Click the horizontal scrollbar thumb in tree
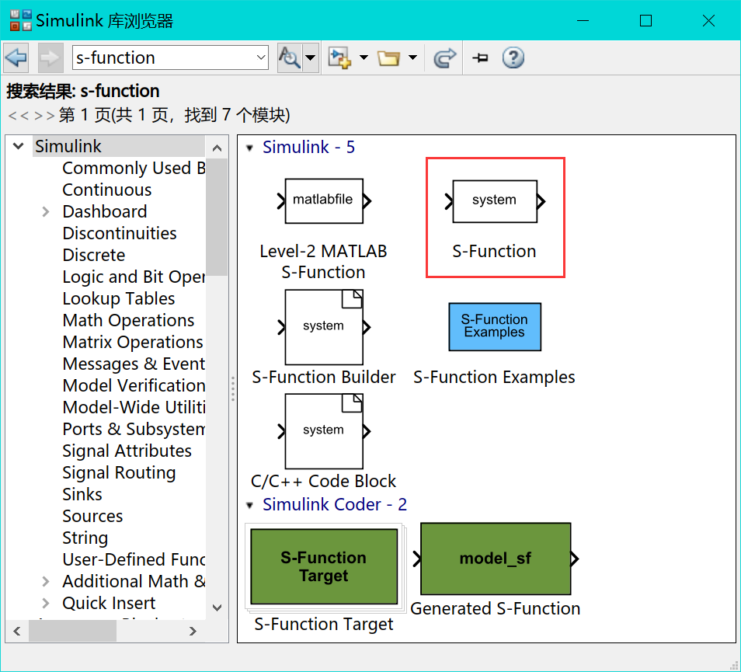Viewport: 741px width, 672px height. coord(72,631)
